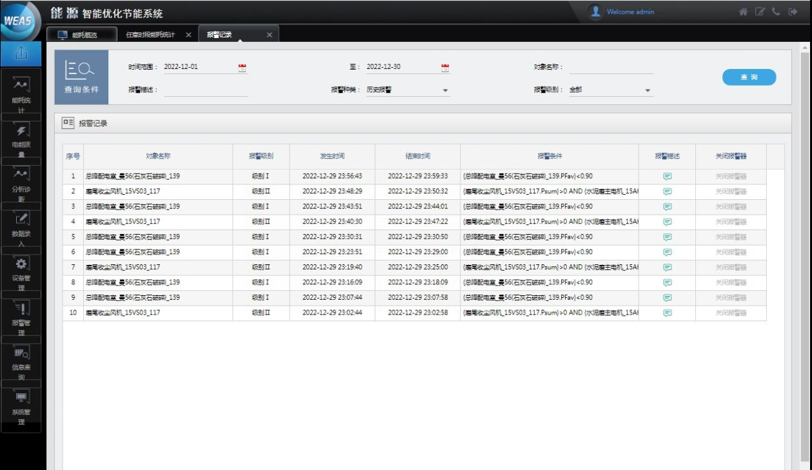Screen dimensions: 812x470
Task: Open the end date calendar picker
Action: point(445,67)
